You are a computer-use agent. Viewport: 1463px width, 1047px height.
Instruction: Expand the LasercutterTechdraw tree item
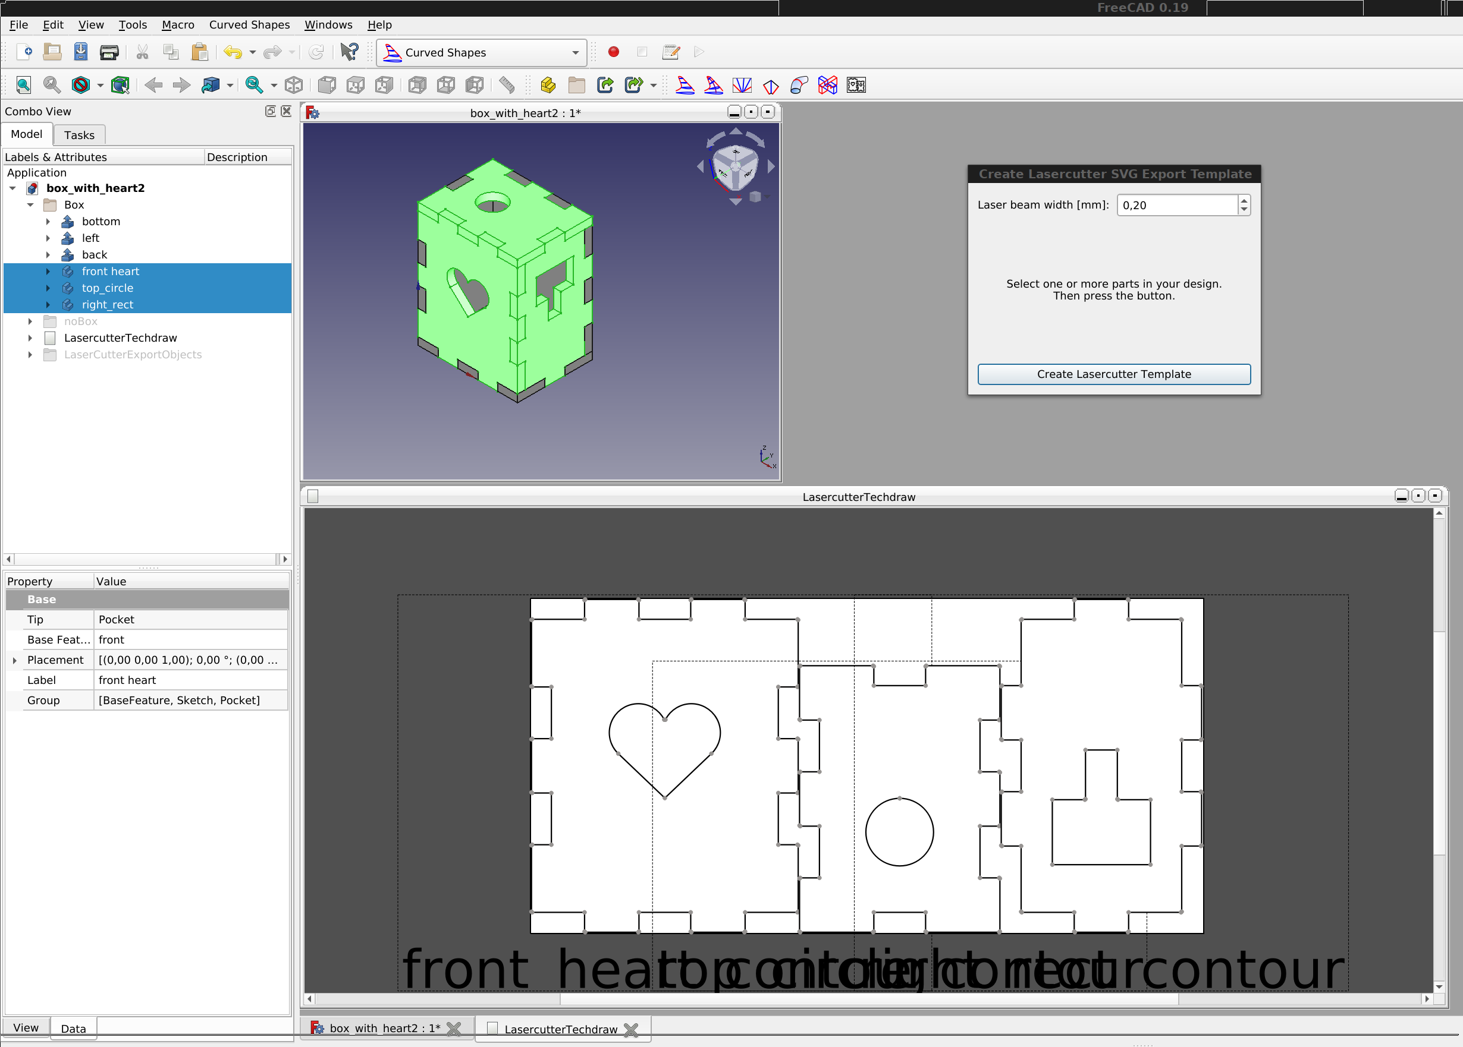pos(30,339)
